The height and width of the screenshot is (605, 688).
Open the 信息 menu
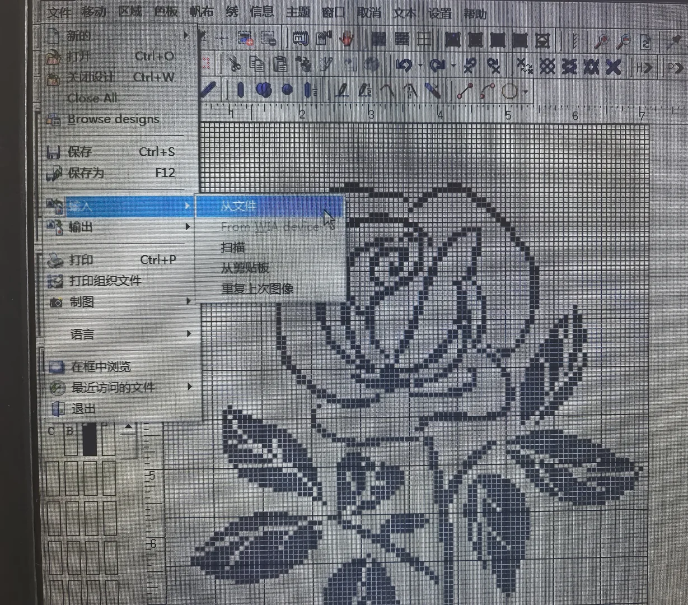click(x=262, y=11)
